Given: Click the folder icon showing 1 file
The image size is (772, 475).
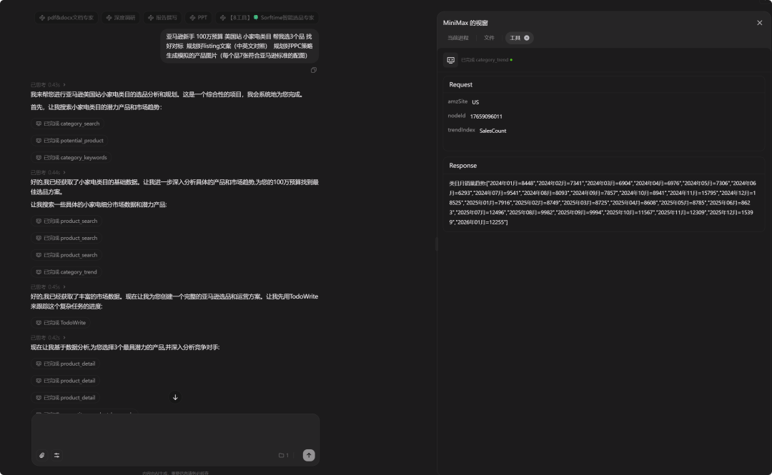Looking at the screenshot, I should click(283, 455).
